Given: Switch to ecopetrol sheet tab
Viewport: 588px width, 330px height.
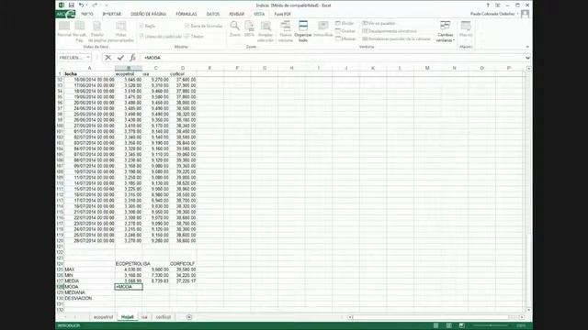Looking at the screenshot, I should pos(103,317).
